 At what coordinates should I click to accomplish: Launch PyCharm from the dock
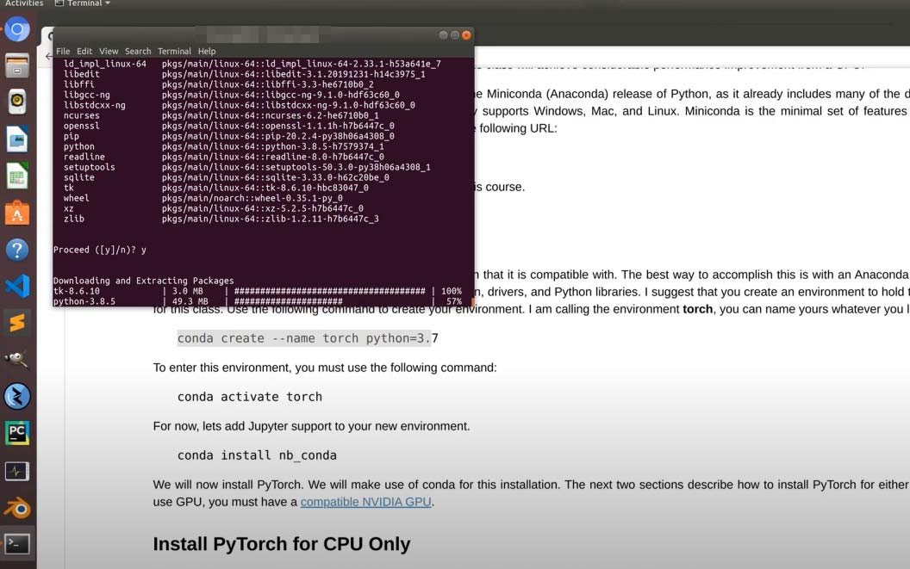coord(17,433)
